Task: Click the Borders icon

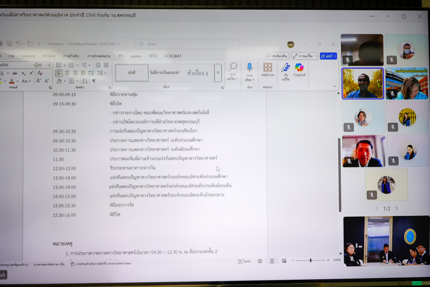Action: (x=71, y=81)
